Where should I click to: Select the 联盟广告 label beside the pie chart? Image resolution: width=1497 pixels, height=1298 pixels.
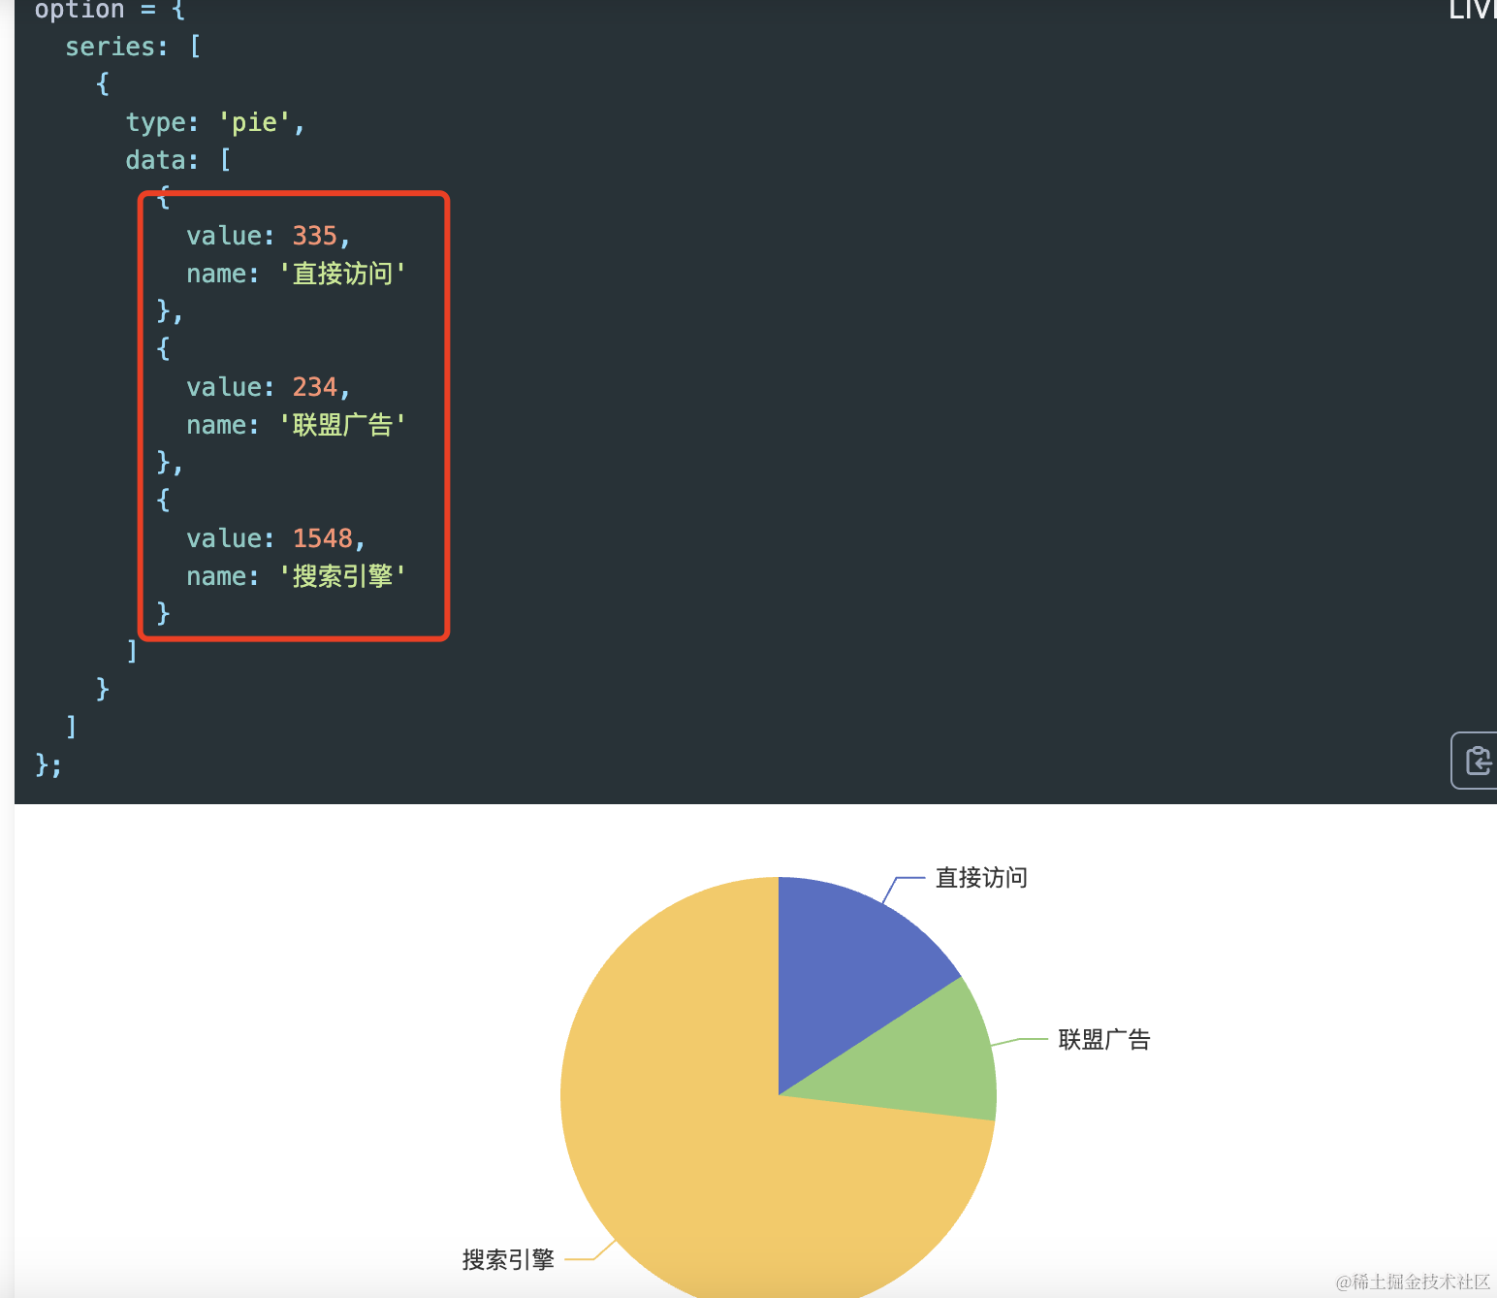[x=1103, y=1040]
